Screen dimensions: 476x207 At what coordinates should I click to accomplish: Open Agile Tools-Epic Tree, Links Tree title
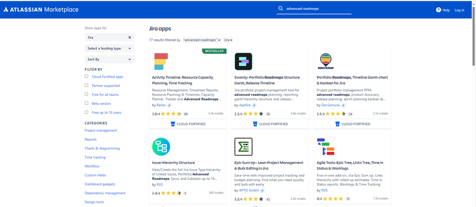pos(350,166)
